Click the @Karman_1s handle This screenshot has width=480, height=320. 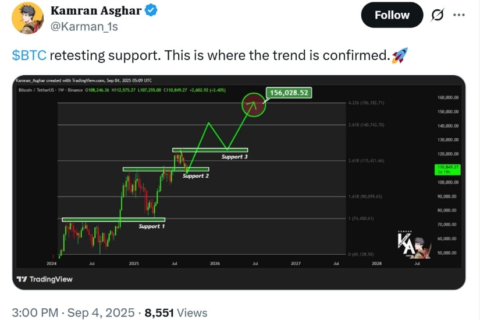coord(84,27)
